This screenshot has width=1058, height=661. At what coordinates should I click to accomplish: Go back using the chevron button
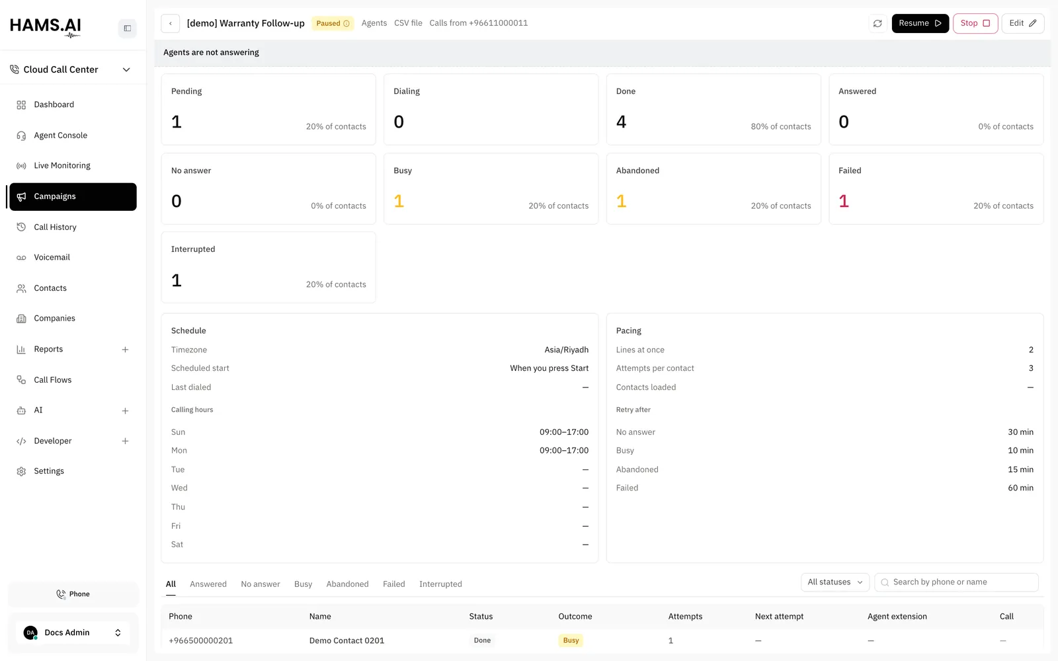(171, 23)
